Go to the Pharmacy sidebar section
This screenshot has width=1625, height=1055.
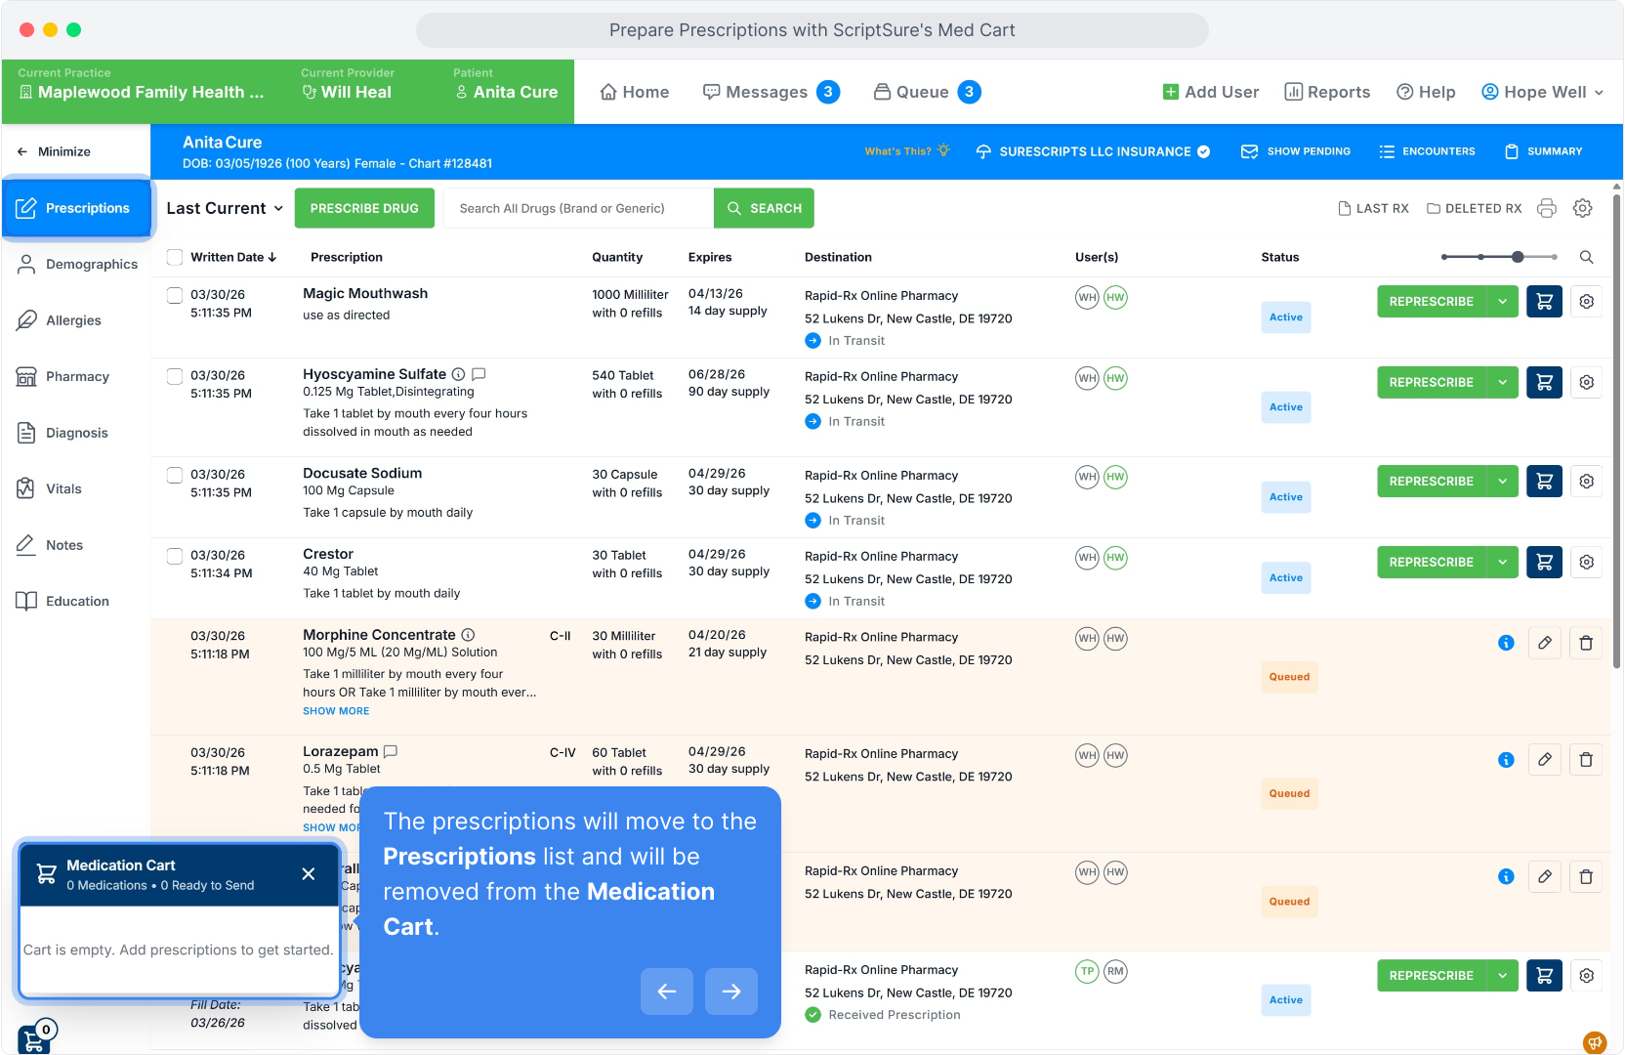(76, 377)
